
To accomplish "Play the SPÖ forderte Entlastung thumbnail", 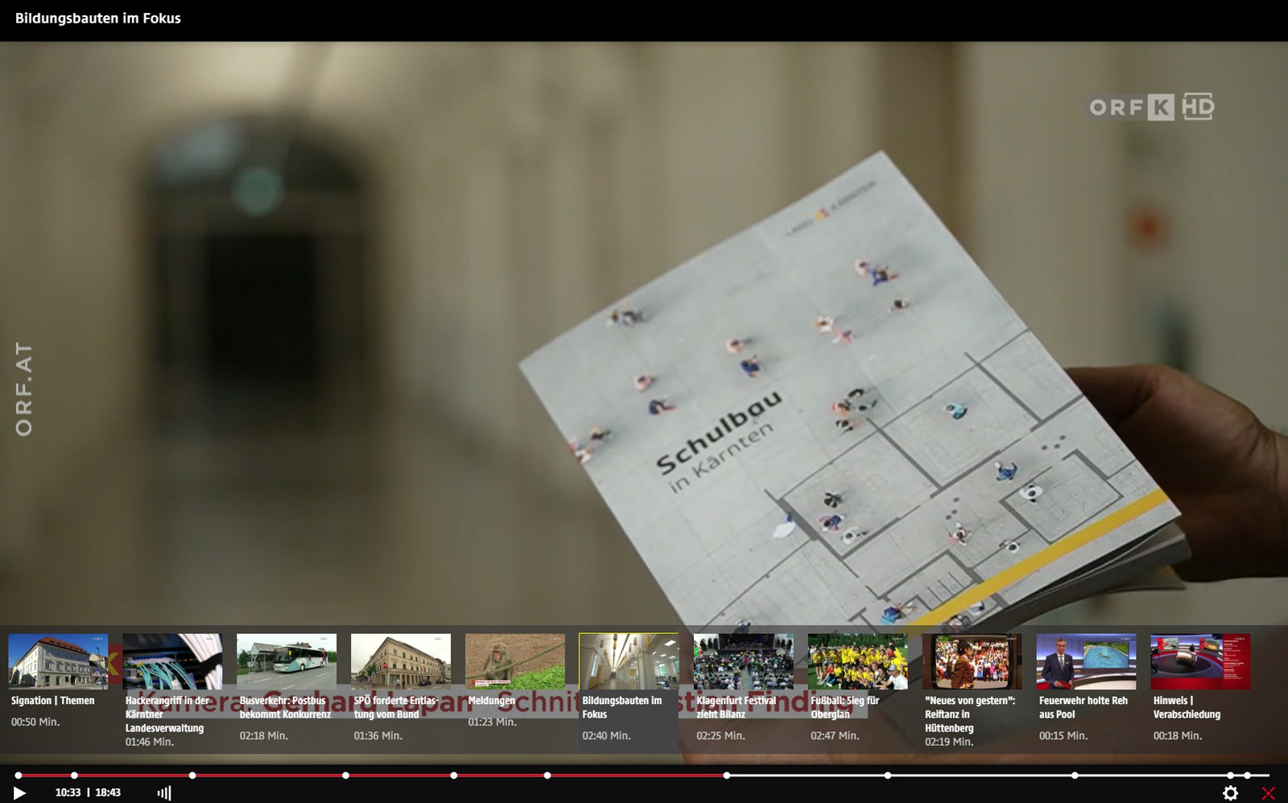I will [401, 661].
